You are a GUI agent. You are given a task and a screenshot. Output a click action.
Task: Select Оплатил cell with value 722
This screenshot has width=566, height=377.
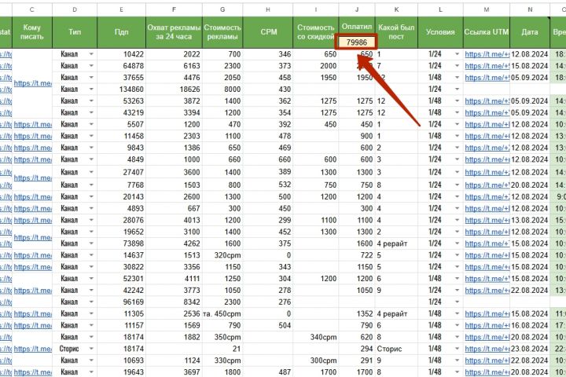pyautogui.click(x=357, y=255)
